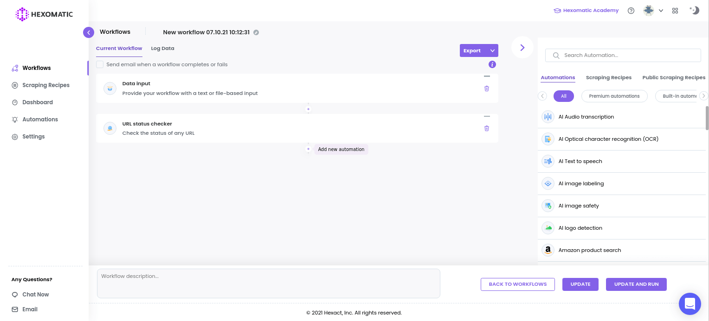This screenshot has width=709, height=321.
Task: Delete the Data input automation step
Action: pos(486,88)
